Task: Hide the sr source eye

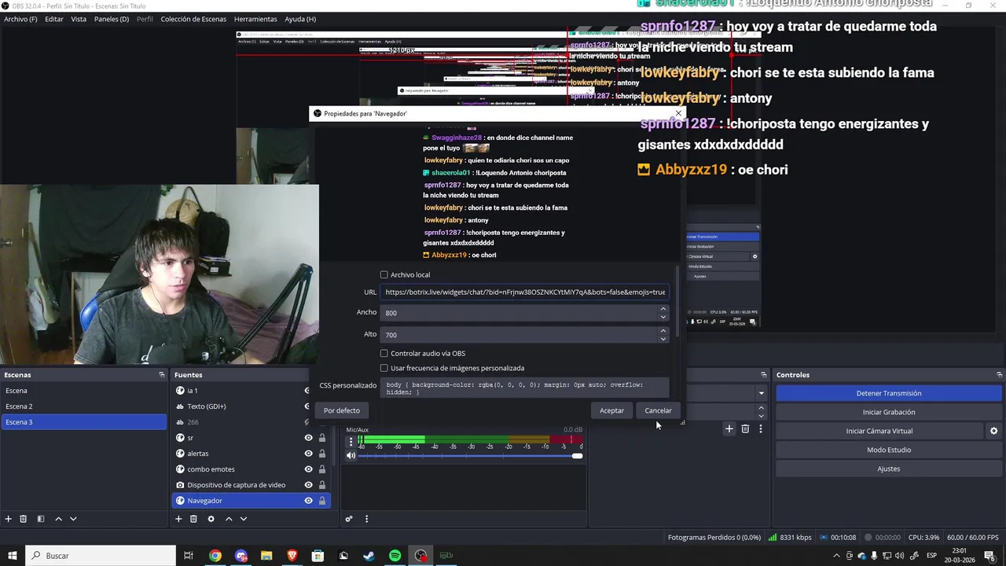Action: pos(308,438)
